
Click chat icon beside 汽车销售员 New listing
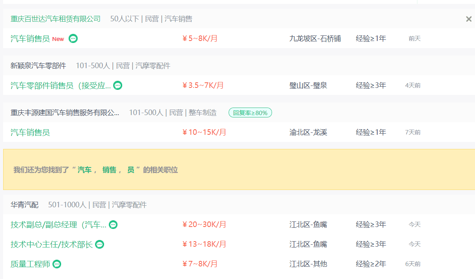point(73,39)
